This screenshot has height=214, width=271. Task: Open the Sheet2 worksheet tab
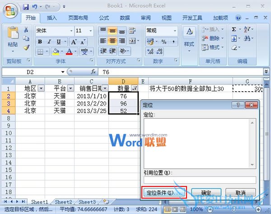(63, 202)
